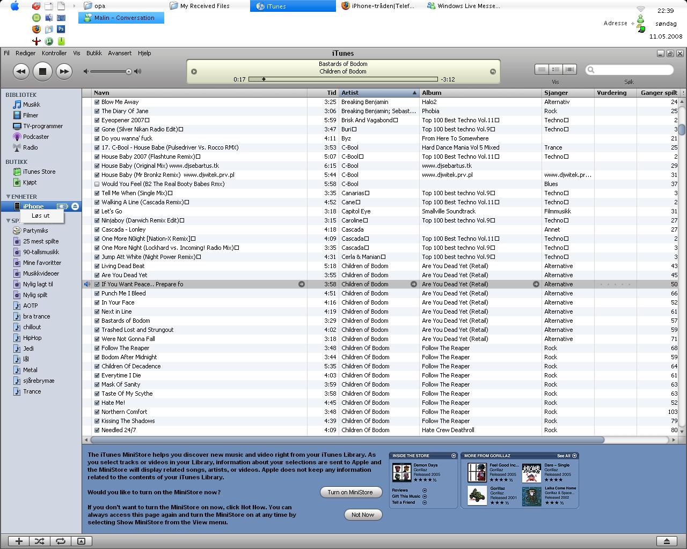Open Musikk library in sidebar
This screenshot has width=687, height=549.
[32, 105]
